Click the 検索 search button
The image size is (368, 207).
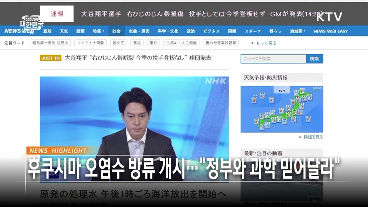315,59
